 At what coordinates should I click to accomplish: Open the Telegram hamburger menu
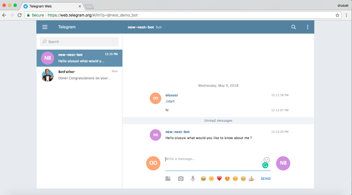click(x=45, y=27)
